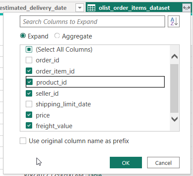Uncheck the freight_value column checkbox
Screen dimensions: 193x176
[29, 126]
